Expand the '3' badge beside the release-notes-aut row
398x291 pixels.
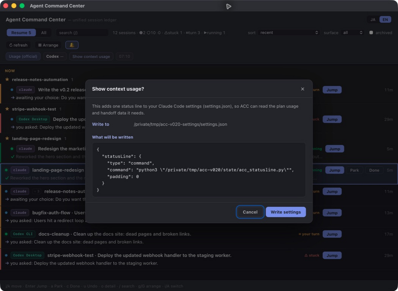pyautogui.click(x=36, y=191)
